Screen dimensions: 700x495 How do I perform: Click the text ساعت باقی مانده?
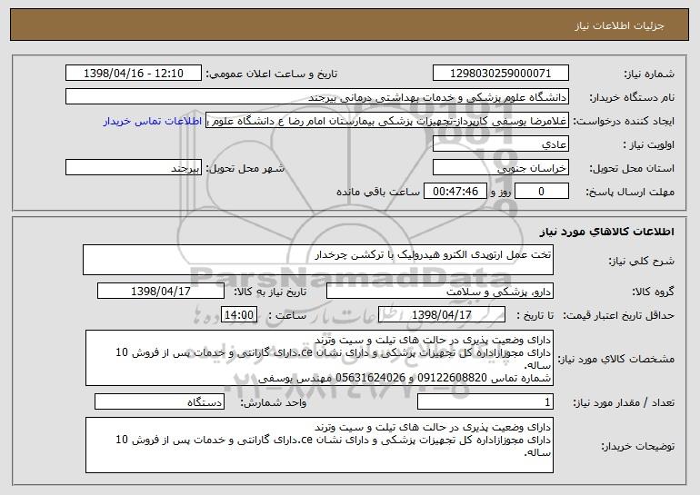377,192
